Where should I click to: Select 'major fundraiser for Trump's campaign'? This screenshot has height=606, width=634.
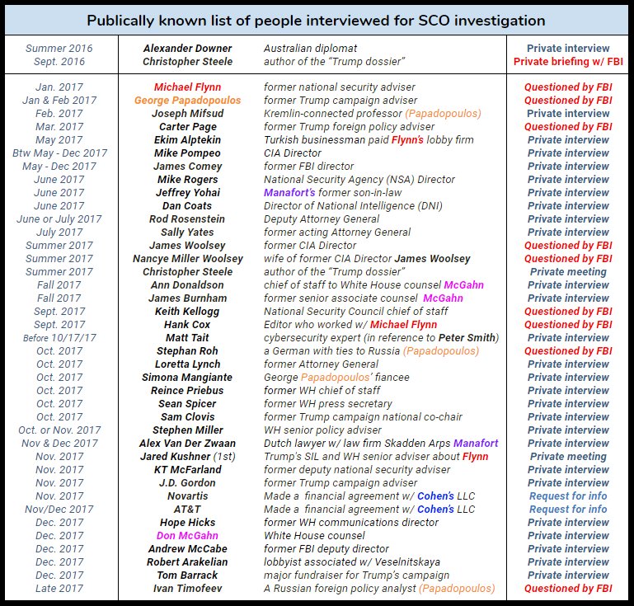[356, 575]
